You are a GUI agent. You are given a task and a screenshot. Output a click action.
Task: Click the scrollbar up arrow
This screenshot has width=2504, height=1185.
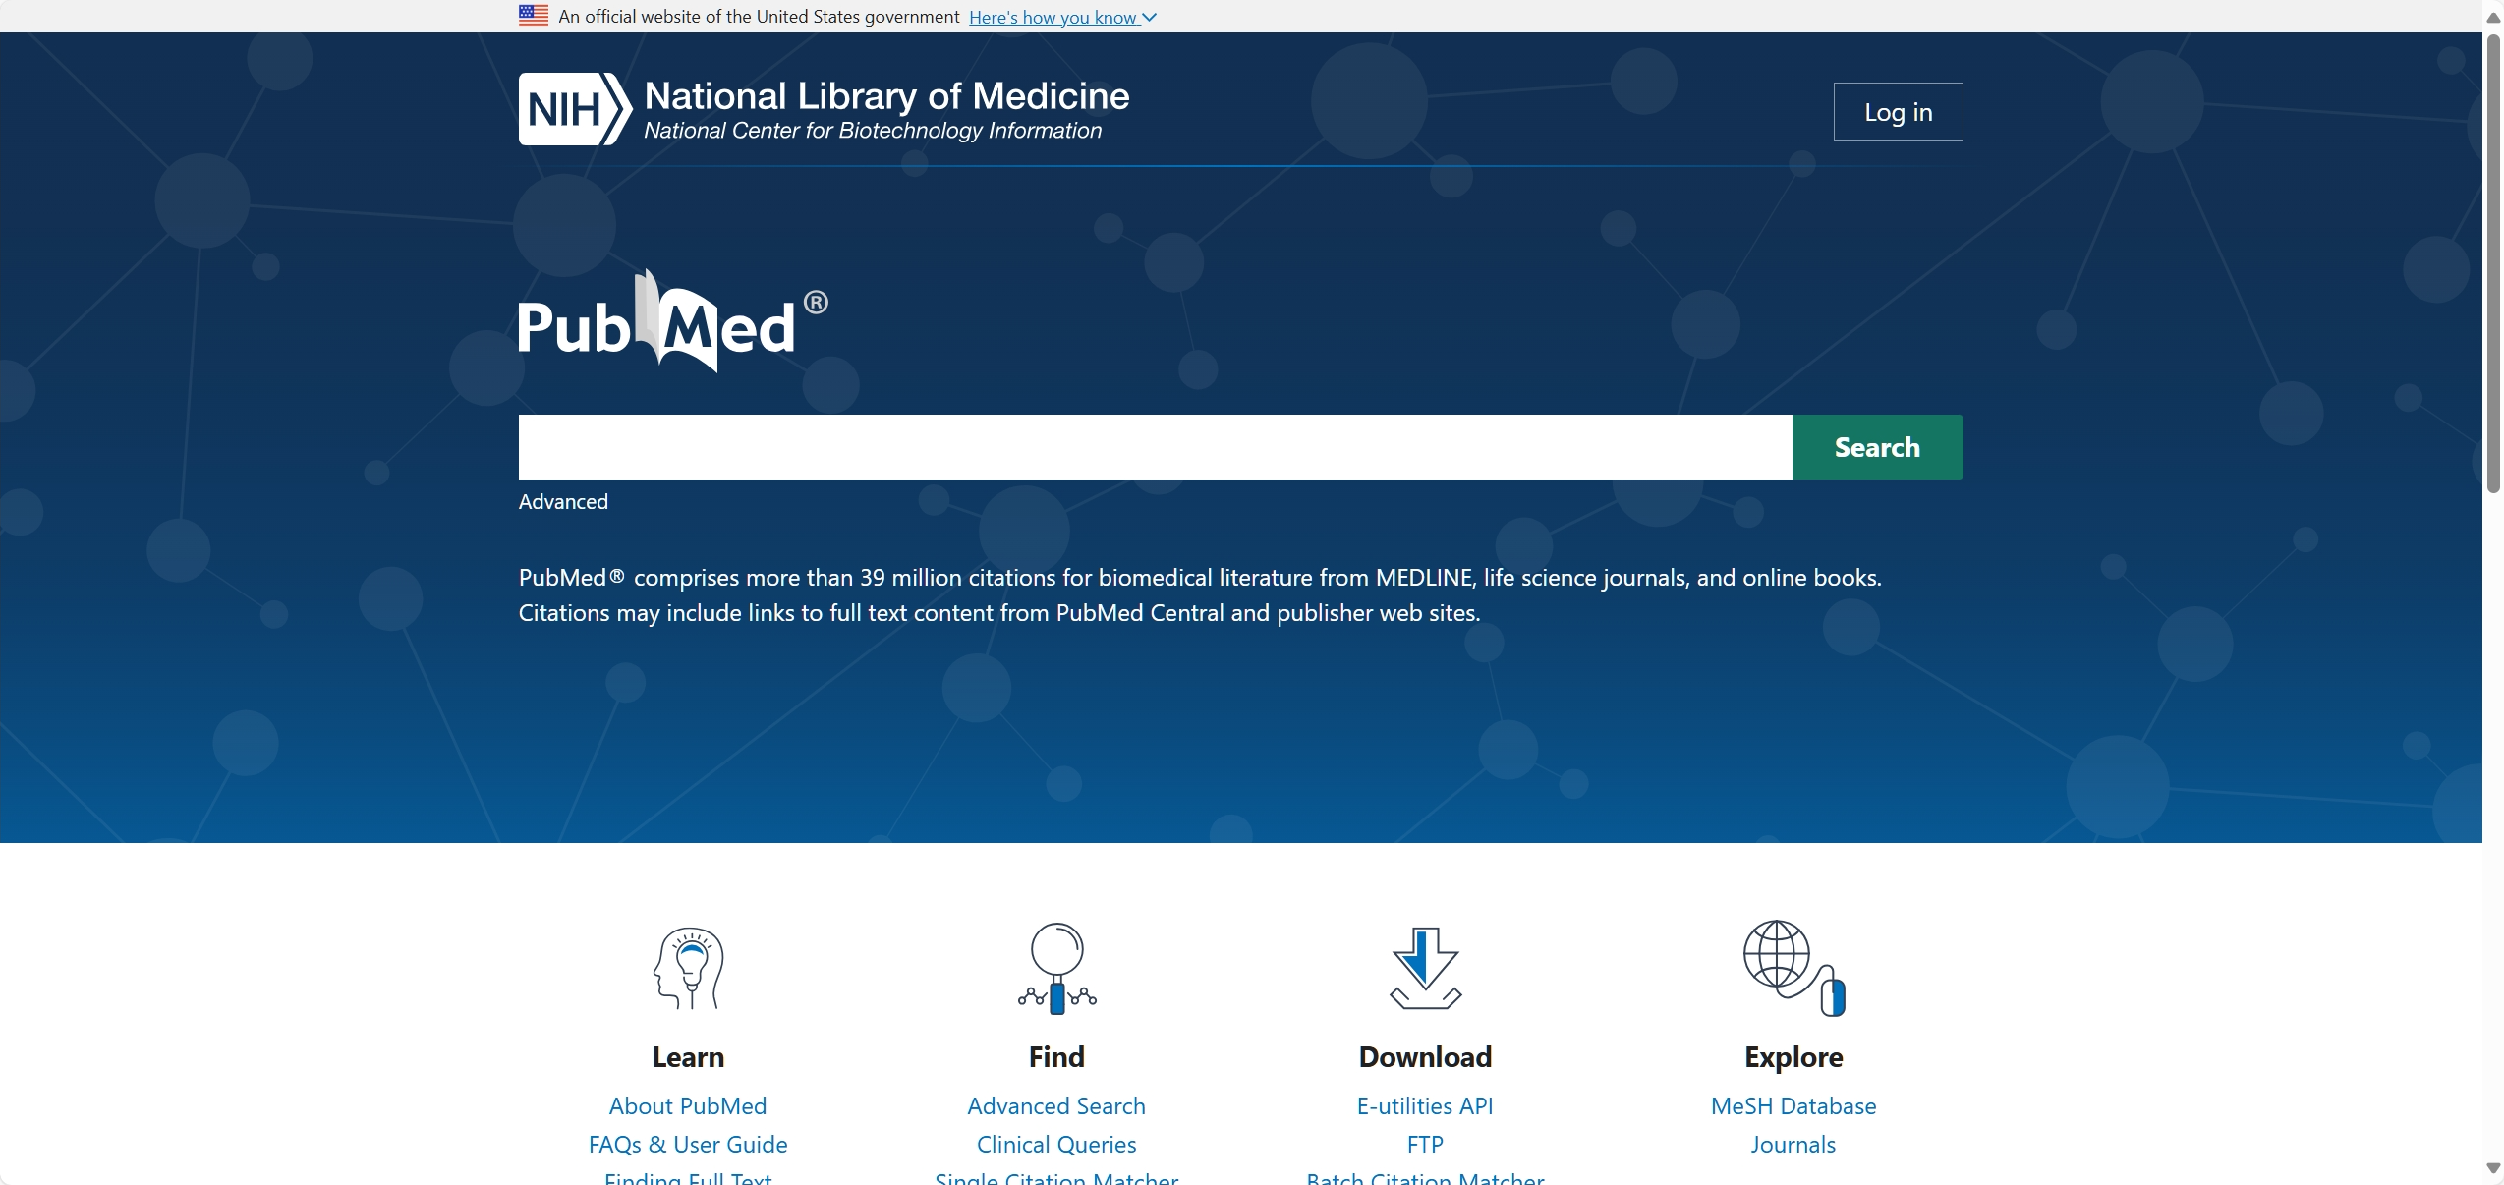2493,19
